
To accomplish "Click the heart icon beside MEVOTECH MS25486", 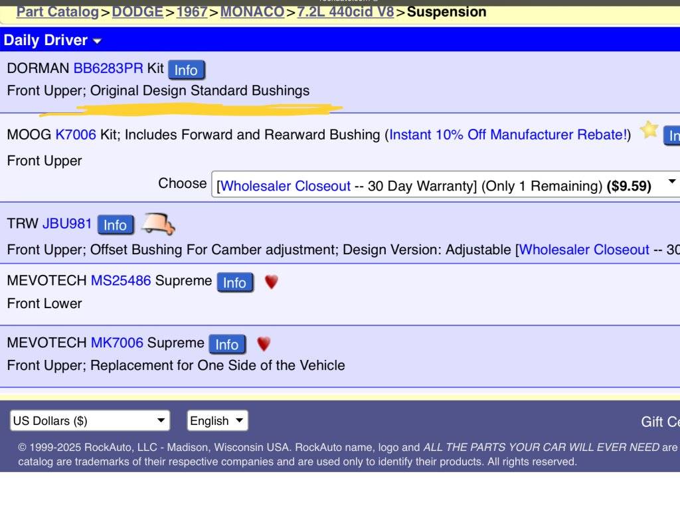I will [271, 282].
